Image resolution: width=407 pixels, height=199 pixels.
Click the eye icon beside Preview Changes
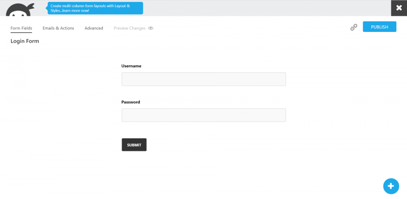pyautogui.click(x=151, y=28)
